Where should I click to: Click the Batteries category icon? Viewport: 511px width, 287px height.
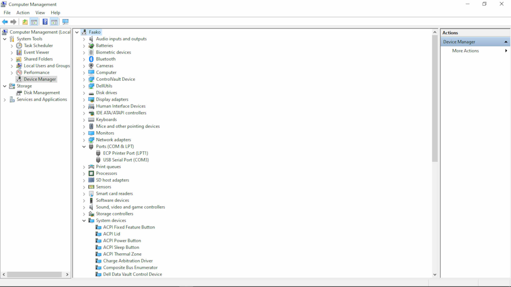click(91, 45)
